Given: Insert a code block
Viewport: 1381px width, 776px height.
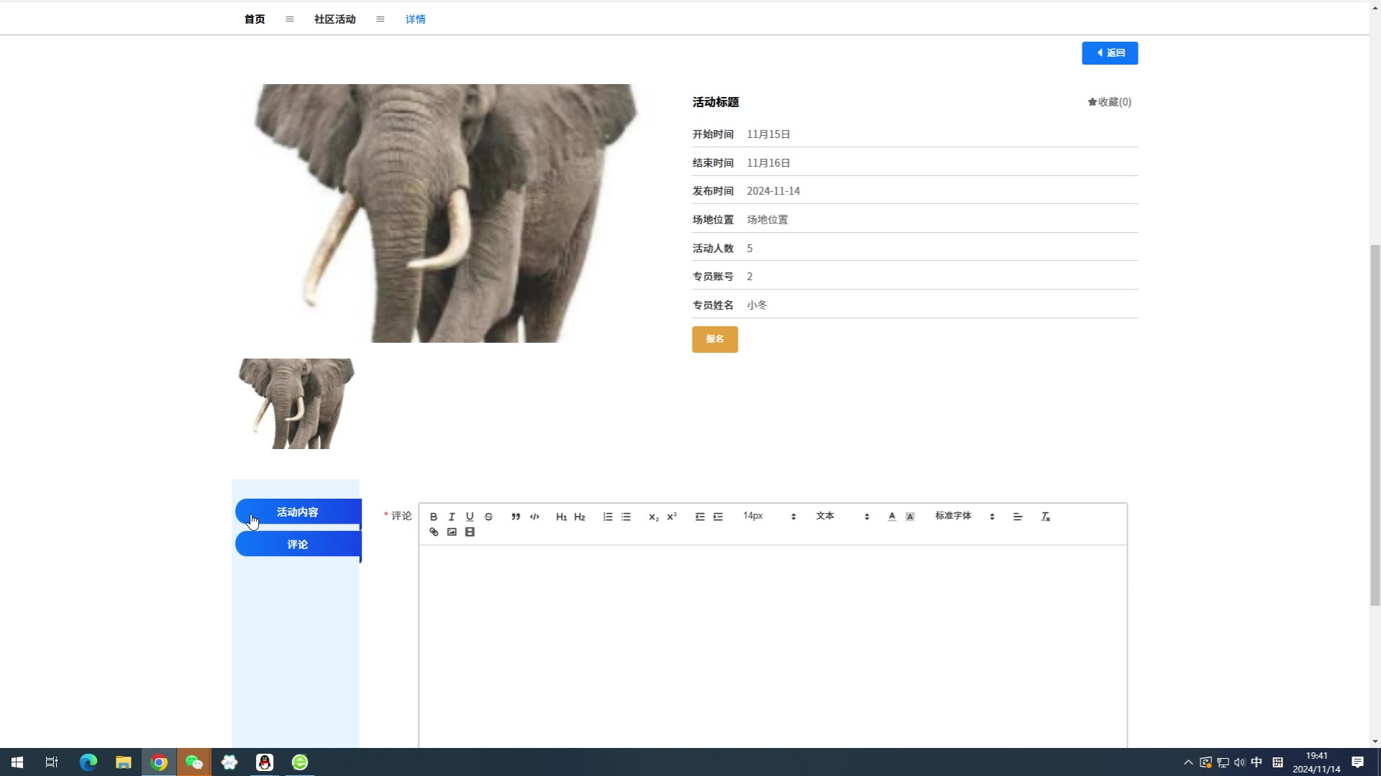Looking at the screenshot, I should (x=534, y=517).
